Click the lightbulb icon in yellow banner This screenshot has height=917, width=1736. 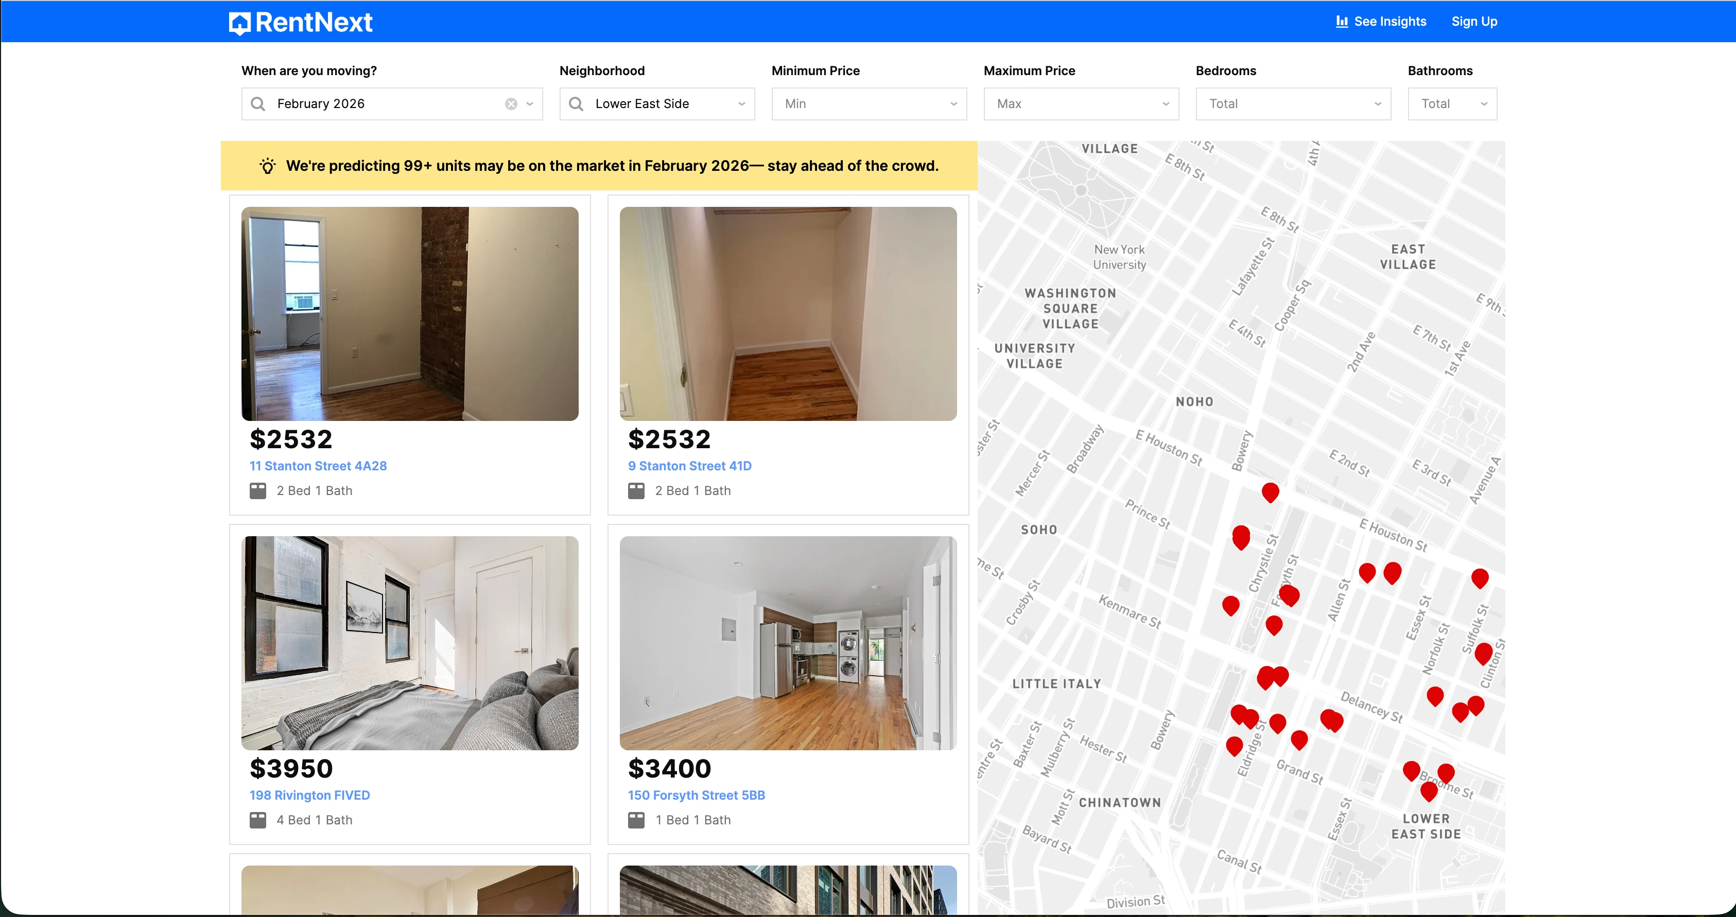click(x=268, y=166)
